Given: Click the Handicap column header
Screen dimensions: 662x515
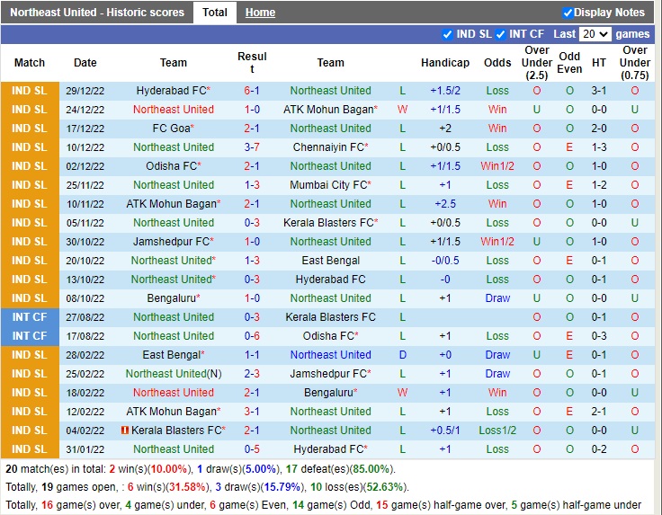Looking at the screenshot, I should pos(444,63).
